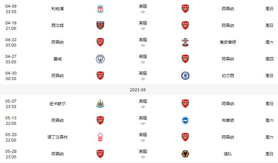Open the 狼队 team link
Viewport: 278px width, 163px height.
point(228,154)
